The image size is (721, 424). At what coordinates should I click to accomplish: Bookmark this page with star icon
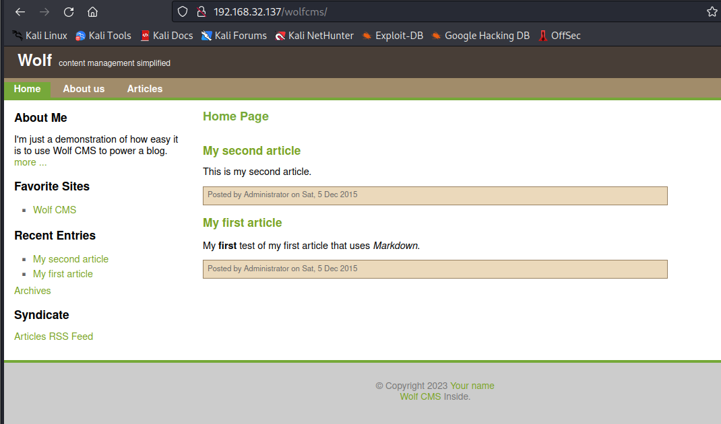pyautogui.click(x=712, y=12)
